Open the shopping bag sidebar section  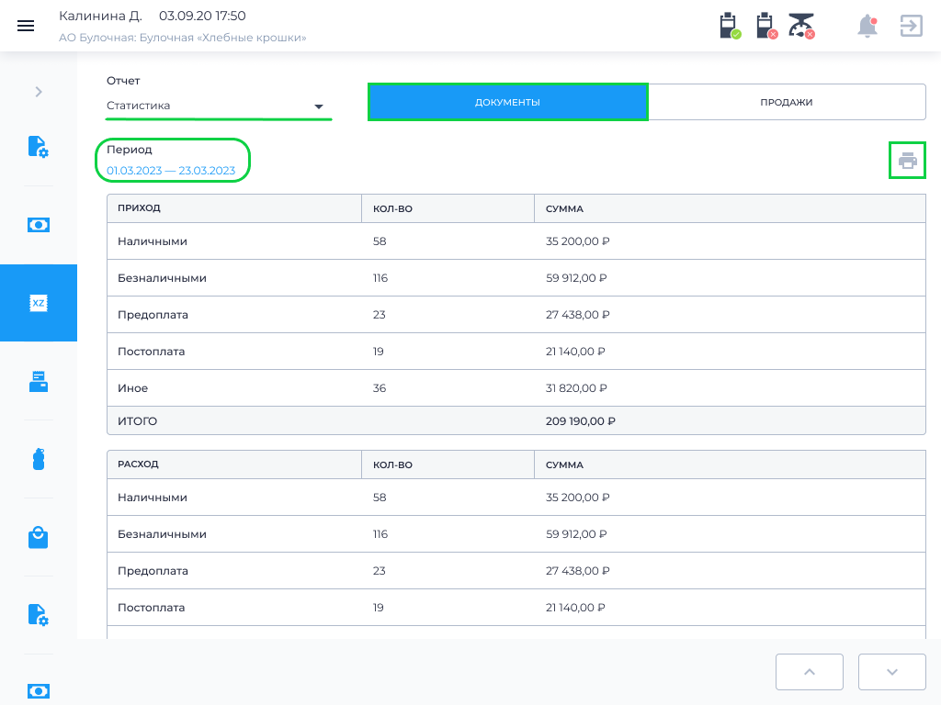pos(39,537)
